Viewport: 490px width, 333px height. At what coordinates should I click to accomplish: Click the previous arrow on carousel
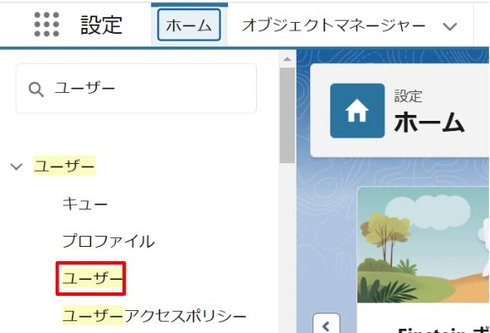tap(326, 325)
